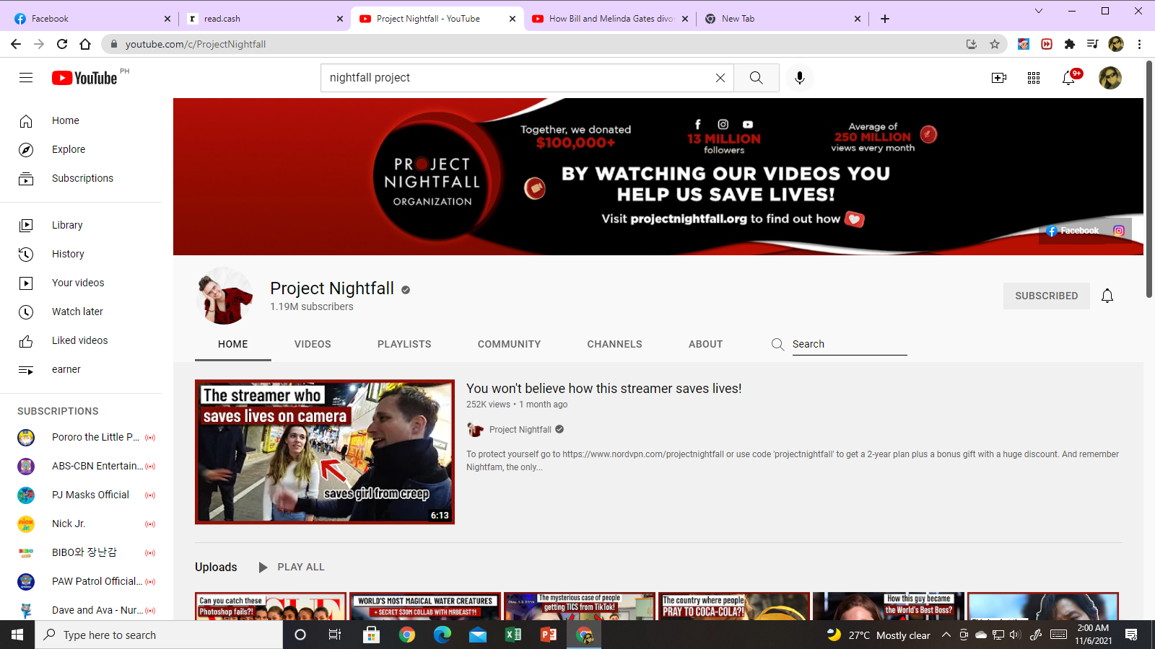This screenshot has width=1155, height=649.
Task: Open PowerPoint from the taskbar
Action: (x=549, y=635)
